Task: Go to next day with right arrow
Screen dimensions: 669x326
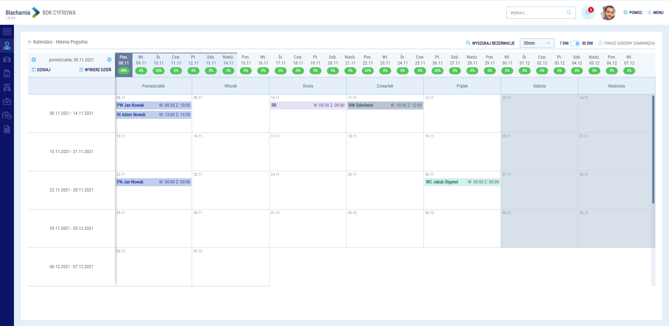Action: pos(109,60)
